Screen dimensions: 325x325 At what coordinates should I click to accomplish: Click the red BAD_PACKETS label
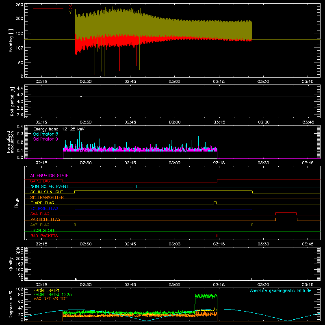pos(44,236)
